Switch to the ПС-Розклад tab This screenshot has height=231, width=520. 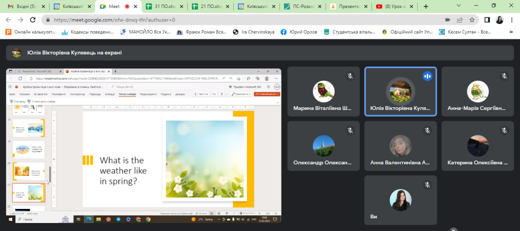[303, 7]
